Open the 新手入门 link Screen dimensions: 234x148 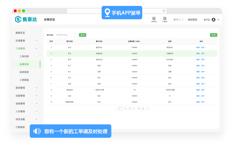tap(178, 20)
